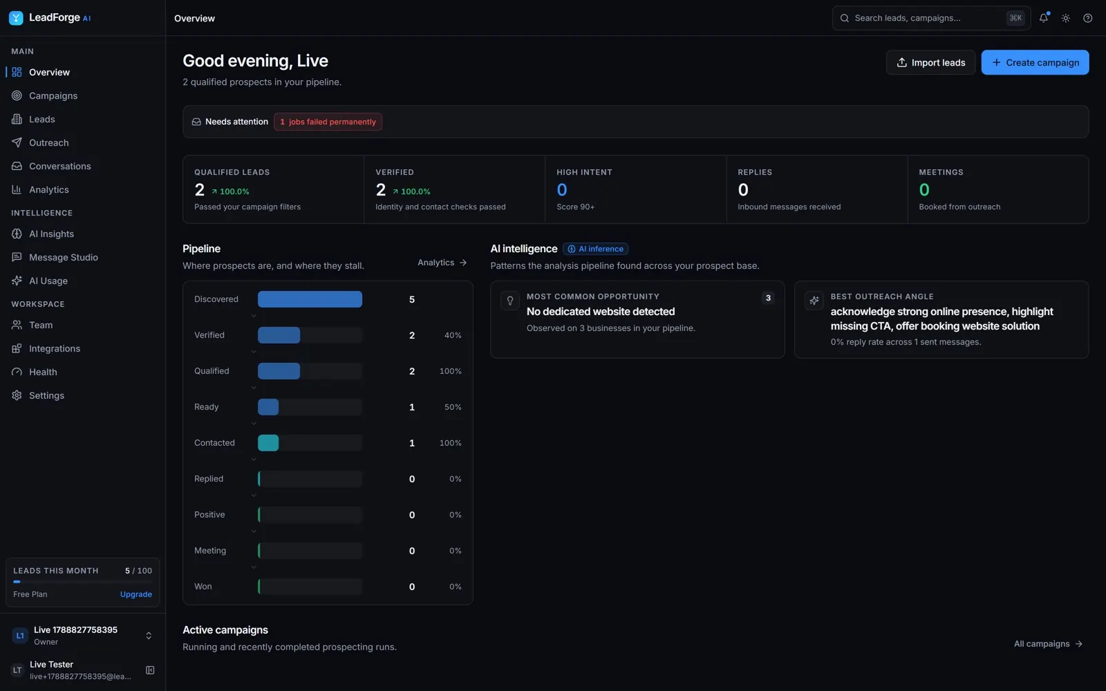Click the '1 jobs failed permanently' badge
Screen dimensions: 1106x691
click(x=328, y=122)
